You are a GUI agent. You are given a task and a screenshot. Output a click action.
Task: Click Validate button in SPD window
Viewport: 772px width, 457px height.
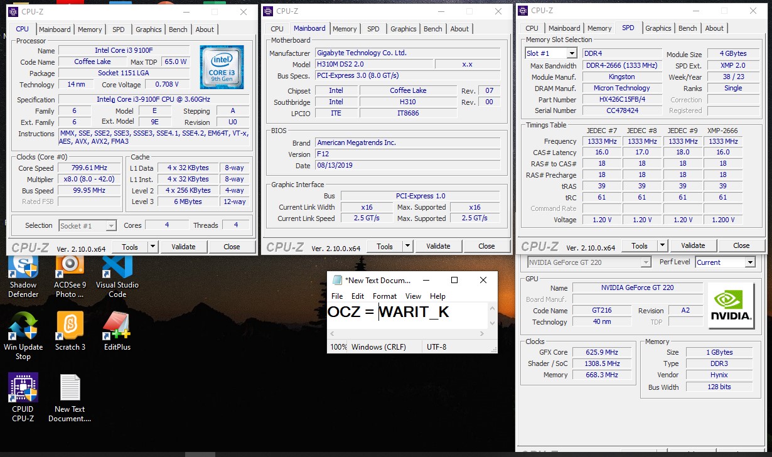point(693,246)
